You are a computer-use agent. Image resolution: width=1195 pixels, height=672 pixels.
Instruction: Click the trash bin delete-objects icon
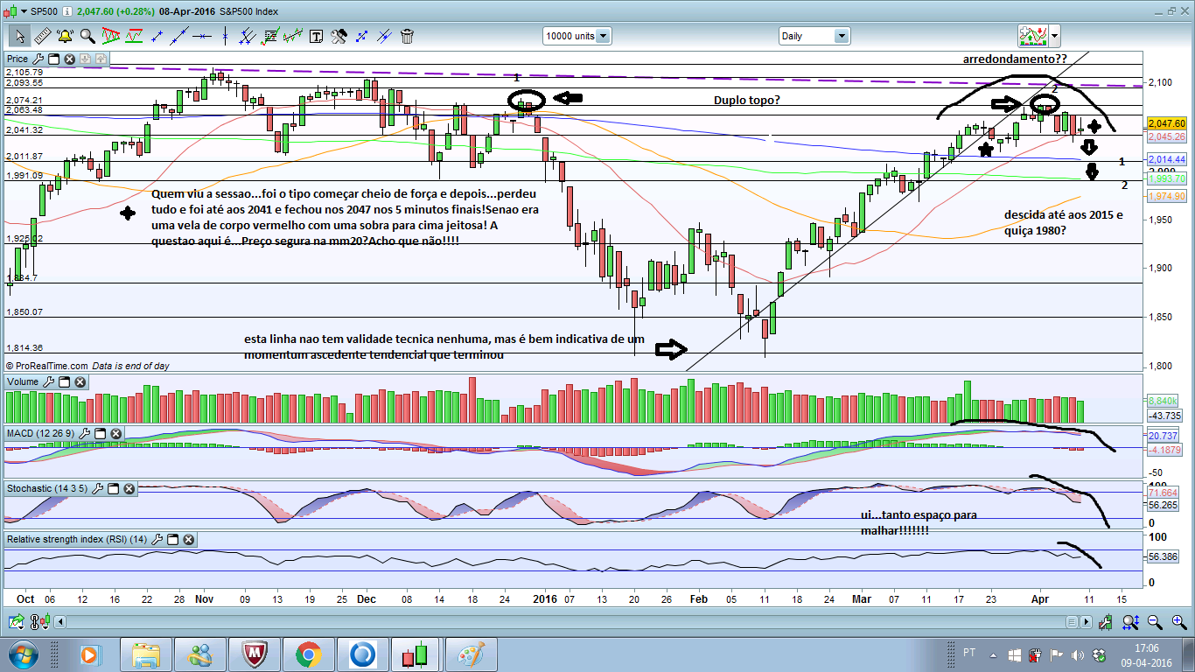coord(407,36)
